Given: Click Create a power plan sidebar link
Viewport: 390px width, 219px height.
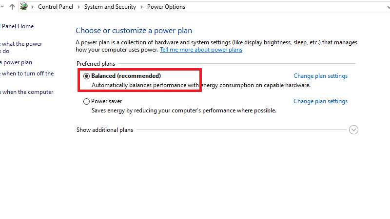Looking at the screenshot, I should point(16,62).
